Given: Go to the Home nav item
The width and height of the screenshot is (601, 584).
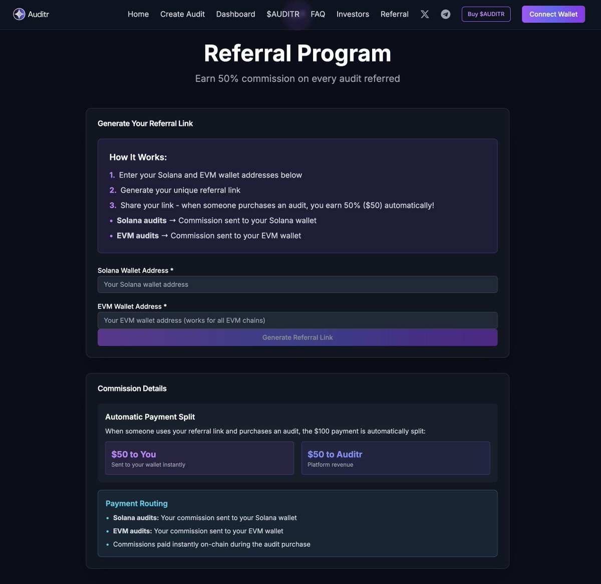Looking at the screenshot, I should coord(138,14).
